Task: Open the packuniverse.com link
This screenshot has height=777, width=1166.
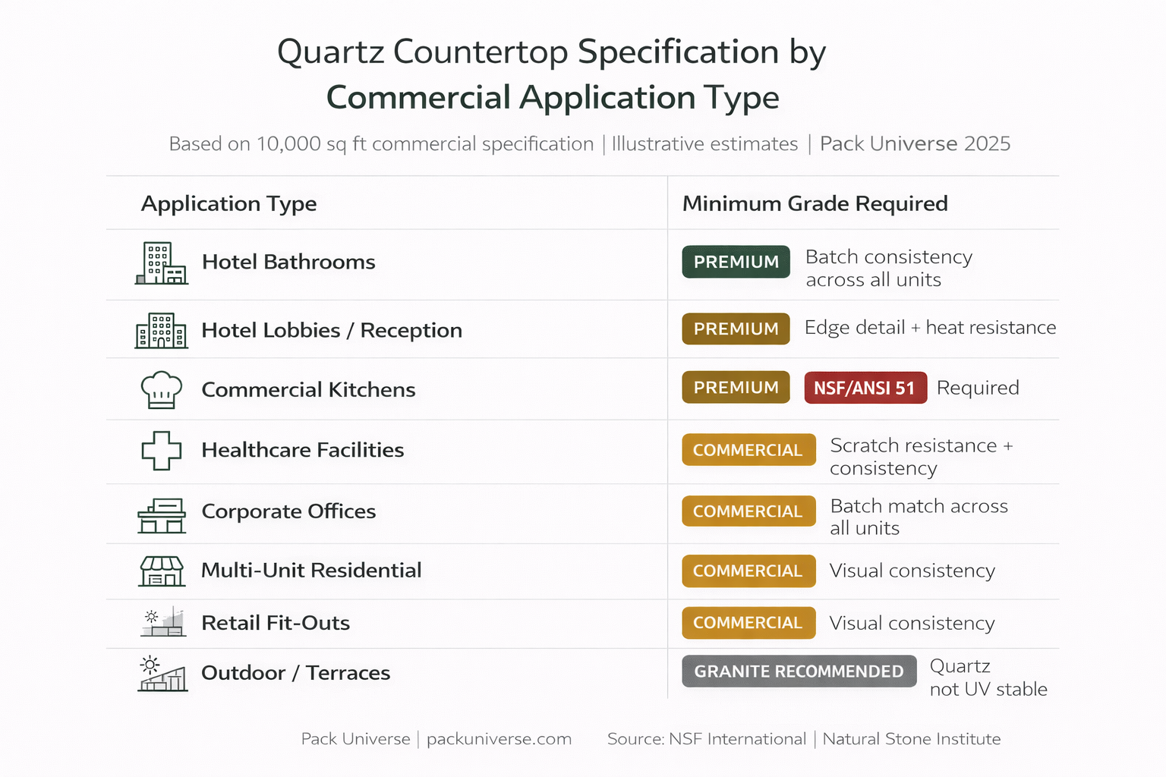Action: pyautogui.click(x=499, y=739)
